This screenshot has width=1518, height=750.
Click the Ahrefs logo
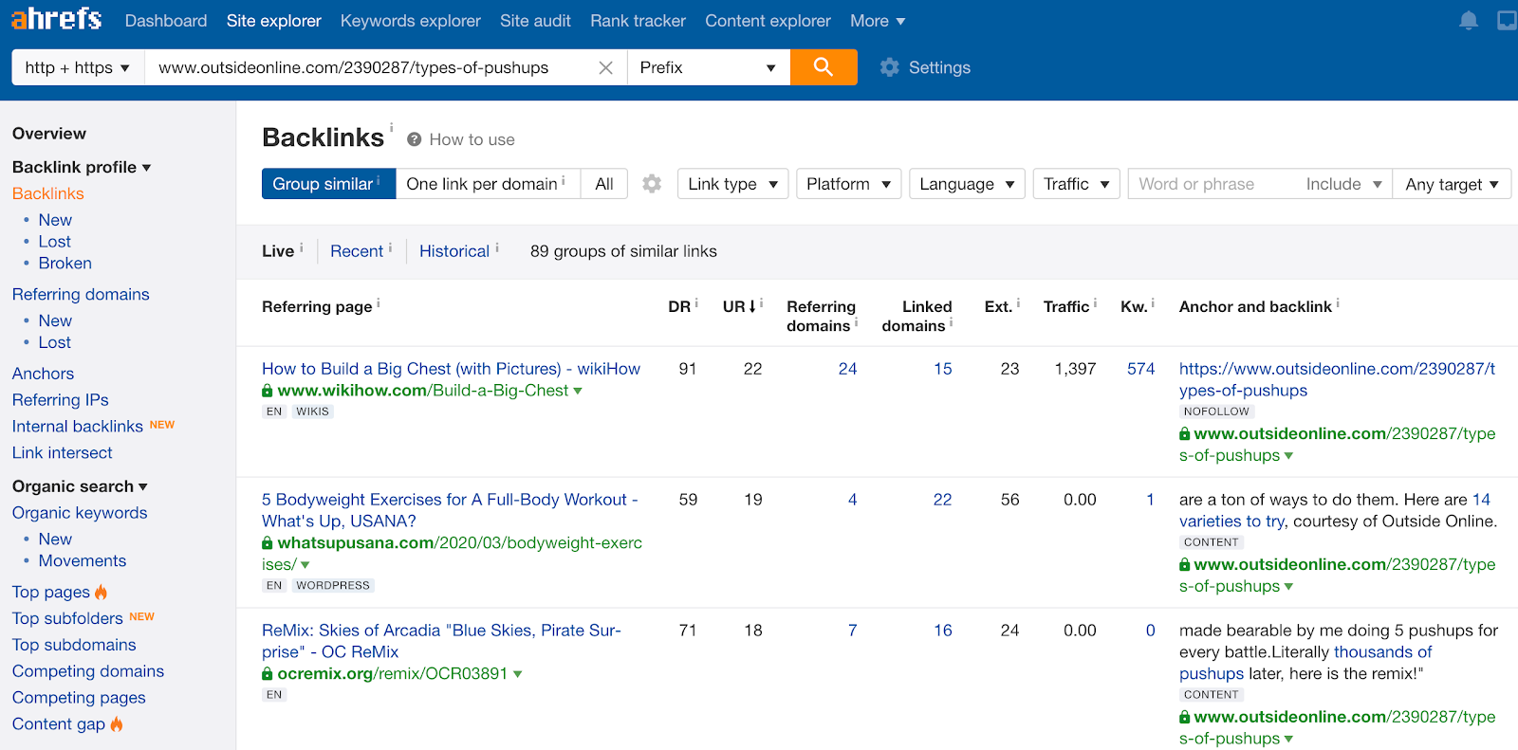pos(57,19)
